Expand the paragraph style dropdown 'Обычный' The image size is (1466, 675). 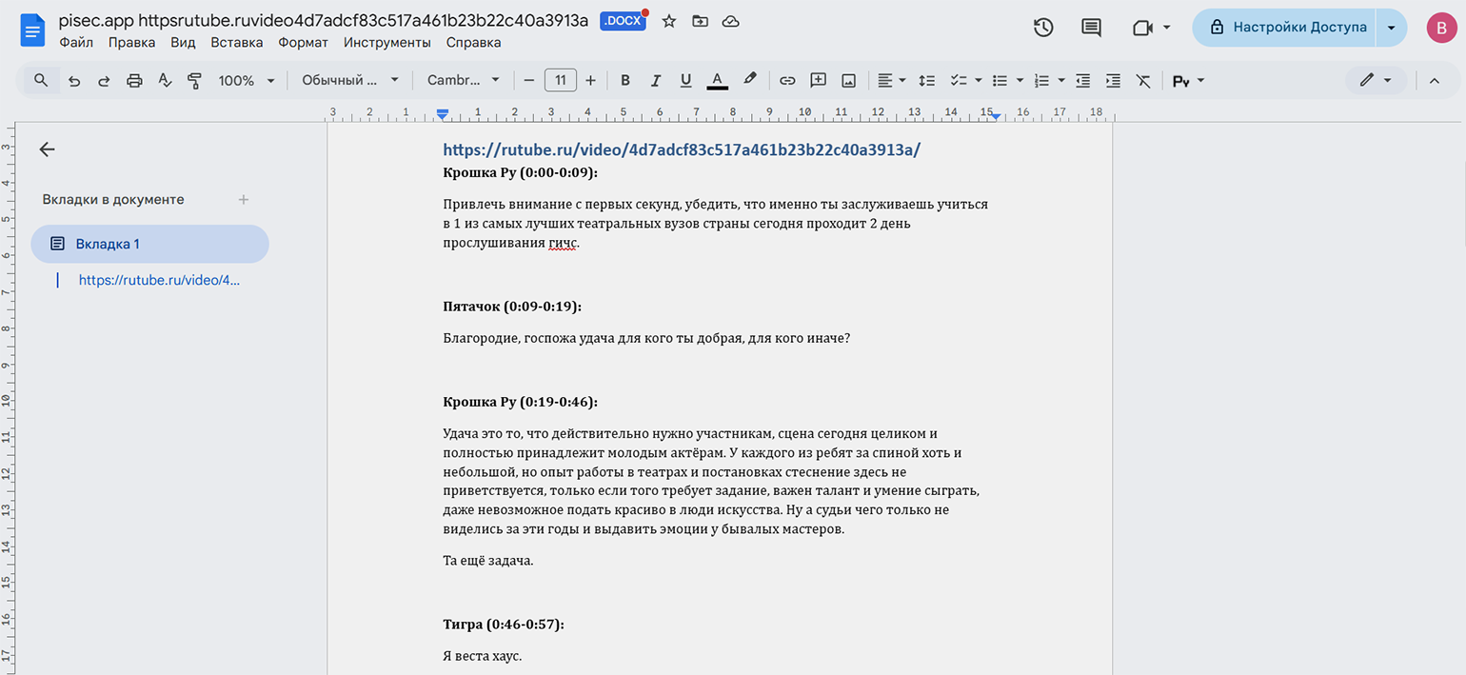pos(350,81)
